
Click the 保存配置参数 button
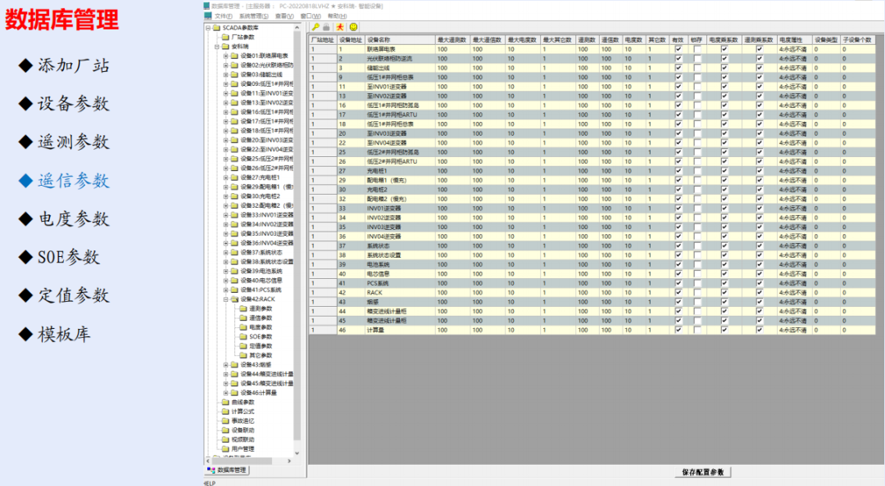pyautogui.click(x=703, y=472)
